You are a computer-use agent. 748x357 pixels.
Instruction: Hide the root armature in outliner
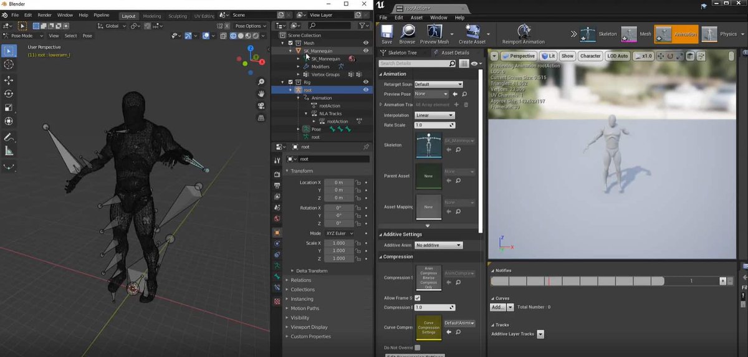pos(366,90)
